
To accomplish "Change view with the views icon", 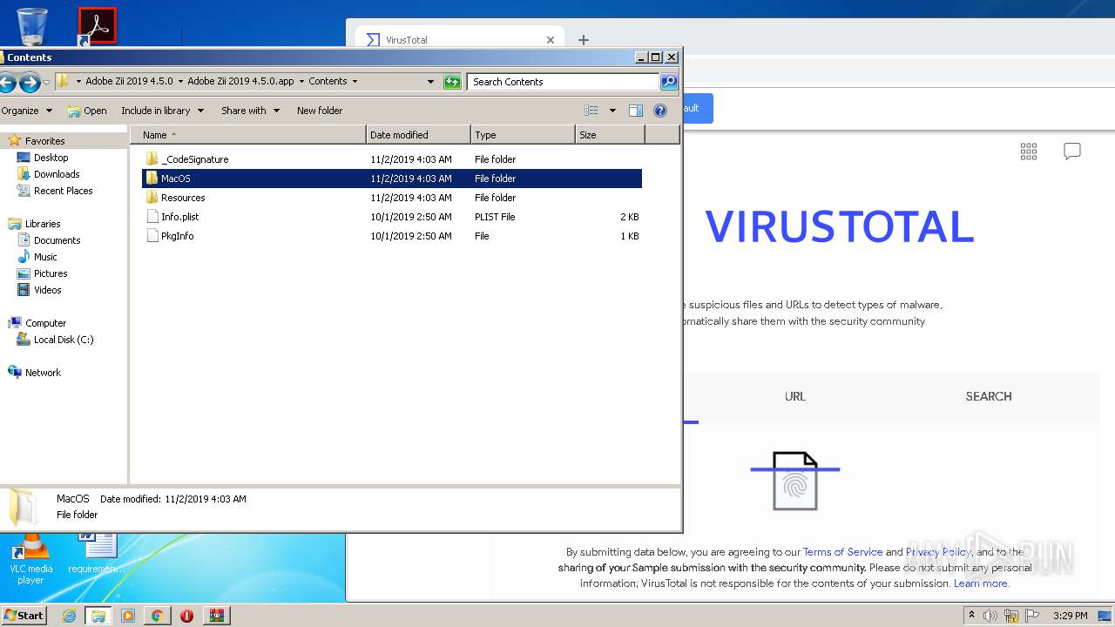I will click(x=591, y=111).
